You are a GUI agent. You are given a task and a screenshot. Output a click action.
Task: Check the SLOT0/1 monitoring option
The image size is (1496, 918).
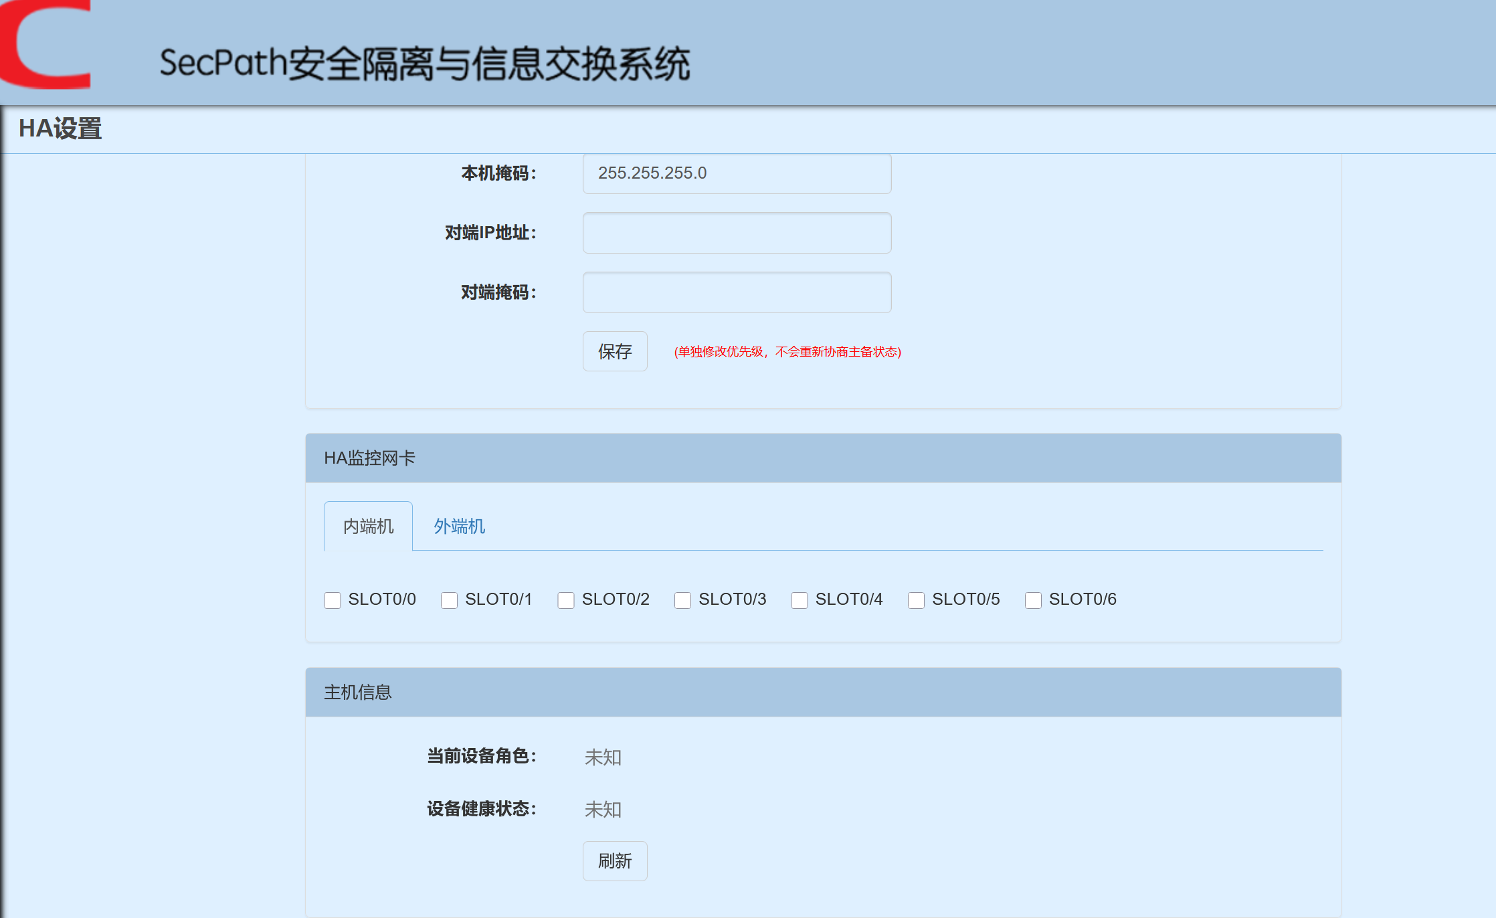pyautogui.click(x=449, y=600)
